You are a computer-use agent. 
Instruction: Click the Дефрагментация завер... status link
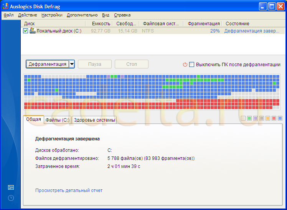(252, 31)
